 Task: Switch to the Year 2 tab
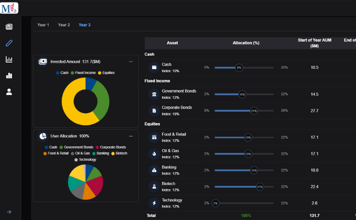64,25
